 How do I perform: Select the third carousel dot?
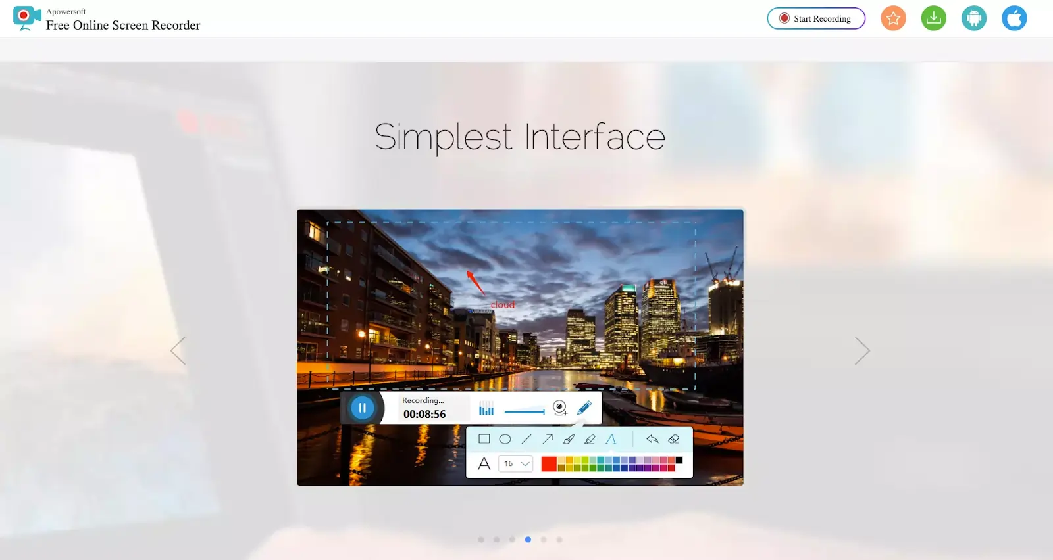pos(512,540)
